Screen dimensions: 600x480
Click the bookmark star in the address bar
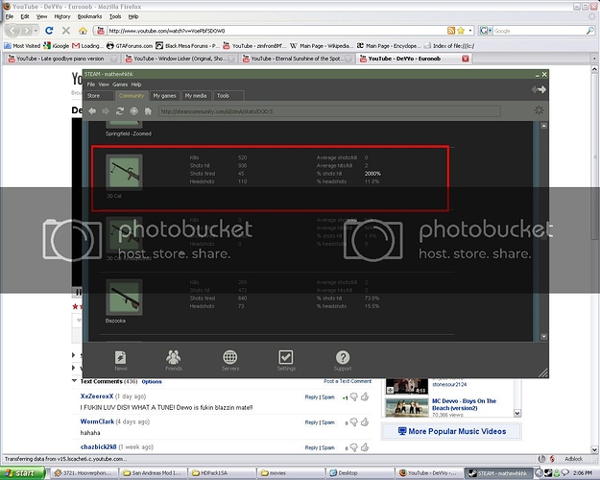[461, 31]
